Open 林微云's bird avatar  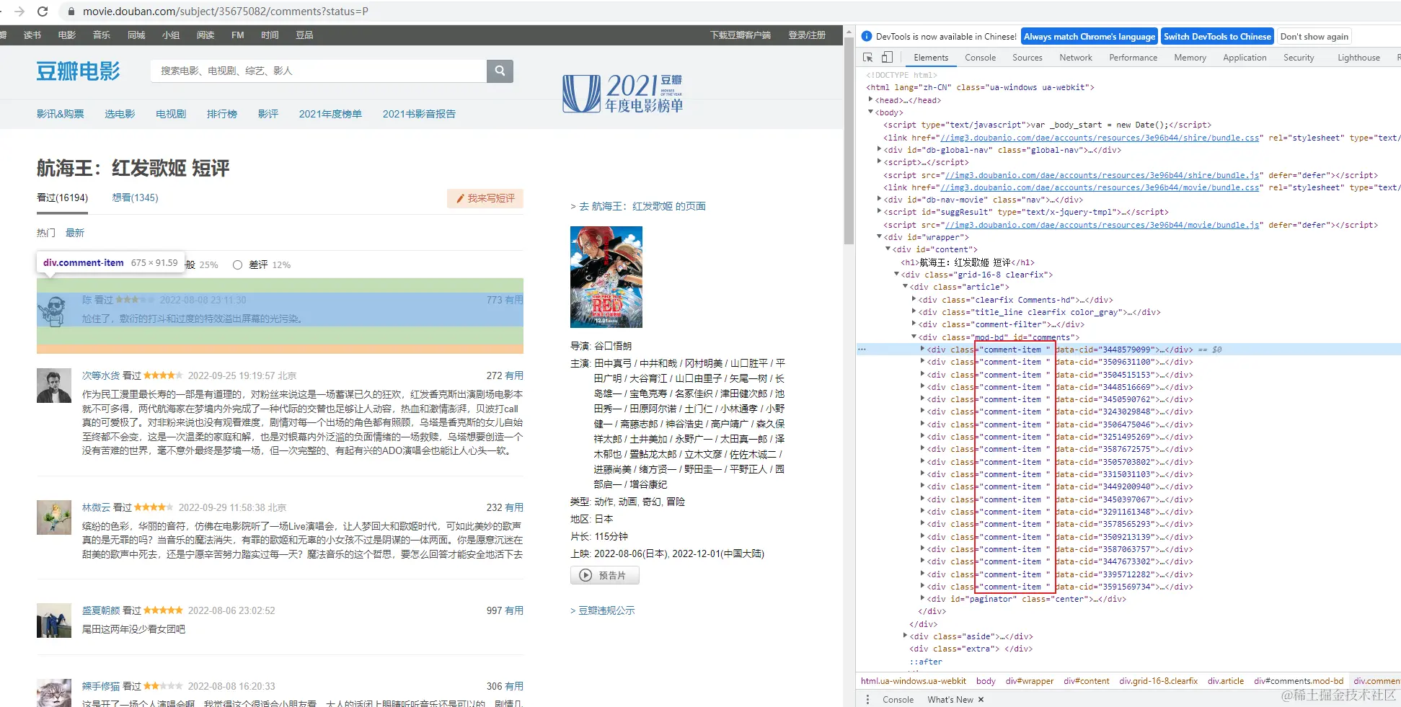tap(54, 517)
